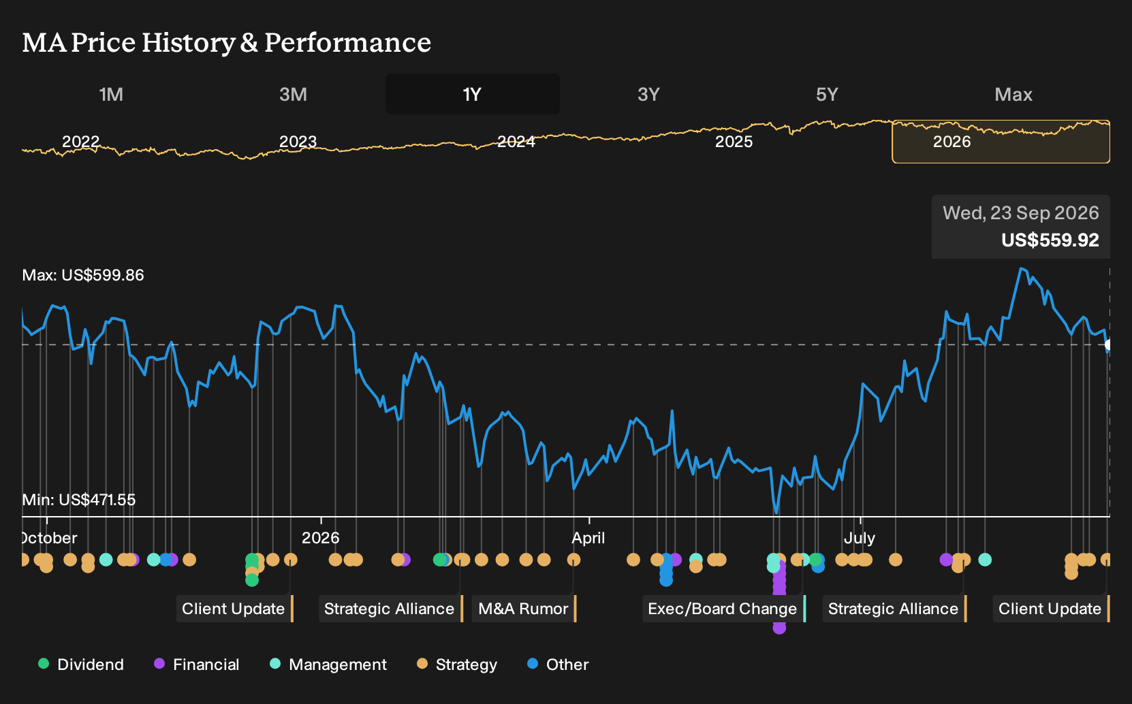Click the purple Financial legend dot

tap(159, 663)
